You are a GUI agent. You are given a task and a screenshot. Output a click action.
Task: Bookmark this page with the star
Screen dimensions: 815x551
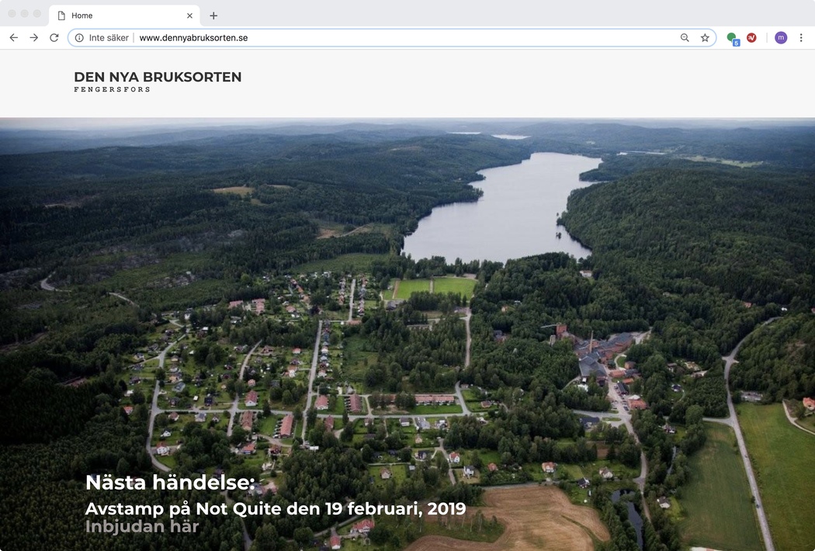coord(705,37)
